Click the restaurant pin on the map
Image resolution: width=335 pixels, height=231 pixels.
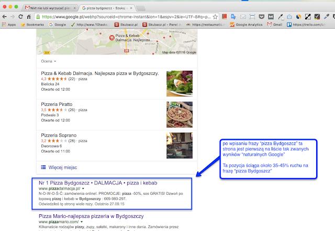pos(111,38)
